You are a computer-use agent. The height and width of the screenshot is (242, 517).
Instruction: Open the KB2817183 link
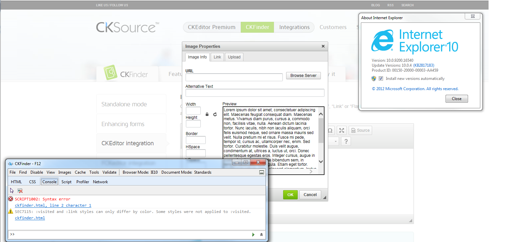click(424, 65)
